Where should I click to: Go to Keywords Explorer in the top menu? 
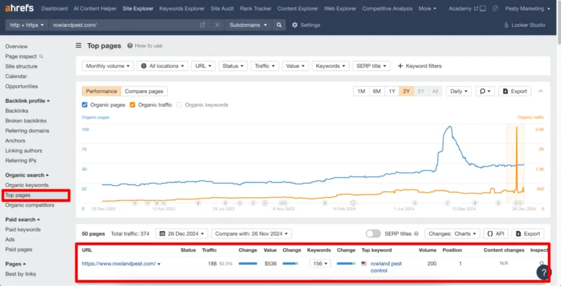[182, 9]
